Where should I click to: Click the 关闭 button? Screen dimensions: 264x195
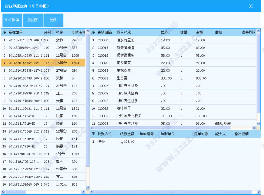(53, 20)
